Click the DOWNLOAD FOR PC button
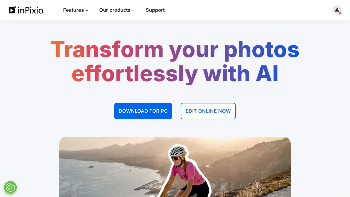Image resolution: width=350 pixels, height=197 pixels. 143,111
